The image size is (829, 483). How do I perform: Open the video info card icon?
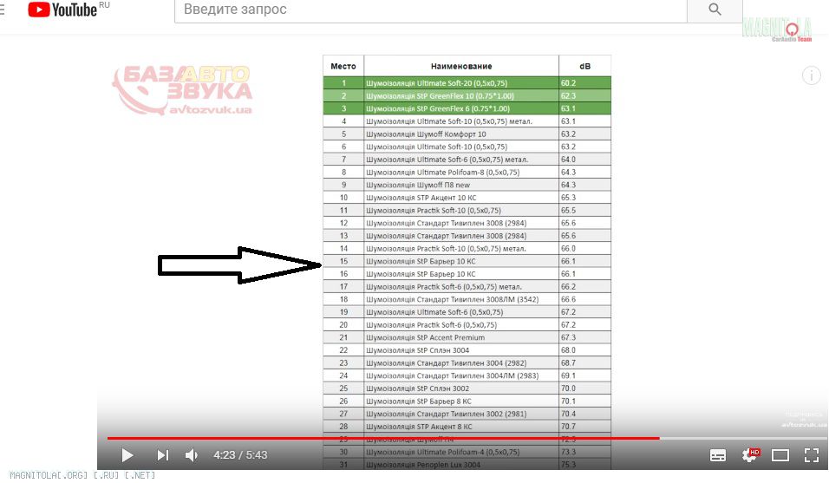pos(812,75)
